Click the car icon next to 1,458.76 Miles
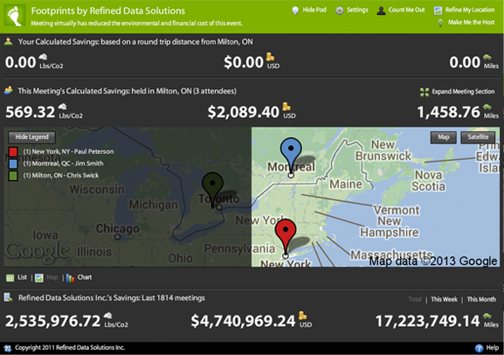Viewport: 504px width, 355px height. [x=487, y=108]
